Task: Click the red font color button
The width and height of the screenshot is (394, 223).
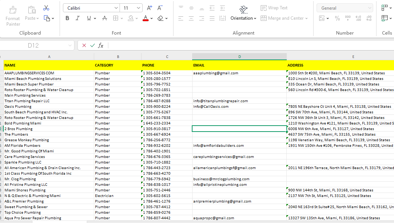Action: pos(145,18)
